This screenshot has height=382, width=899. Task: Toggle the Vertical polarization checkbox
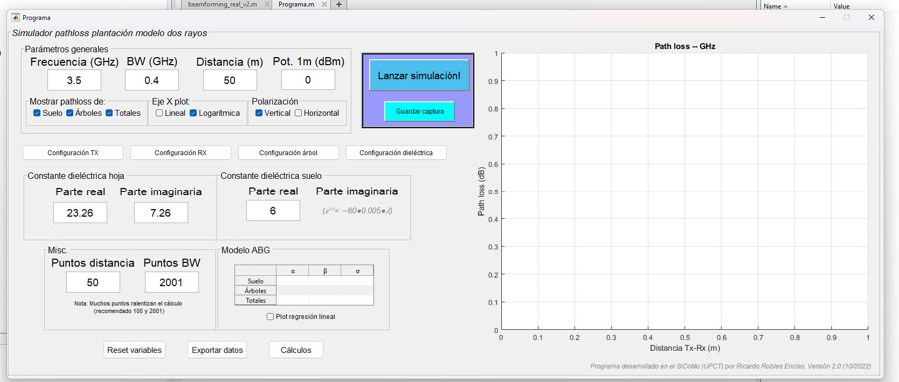click(x=259, y=113)
